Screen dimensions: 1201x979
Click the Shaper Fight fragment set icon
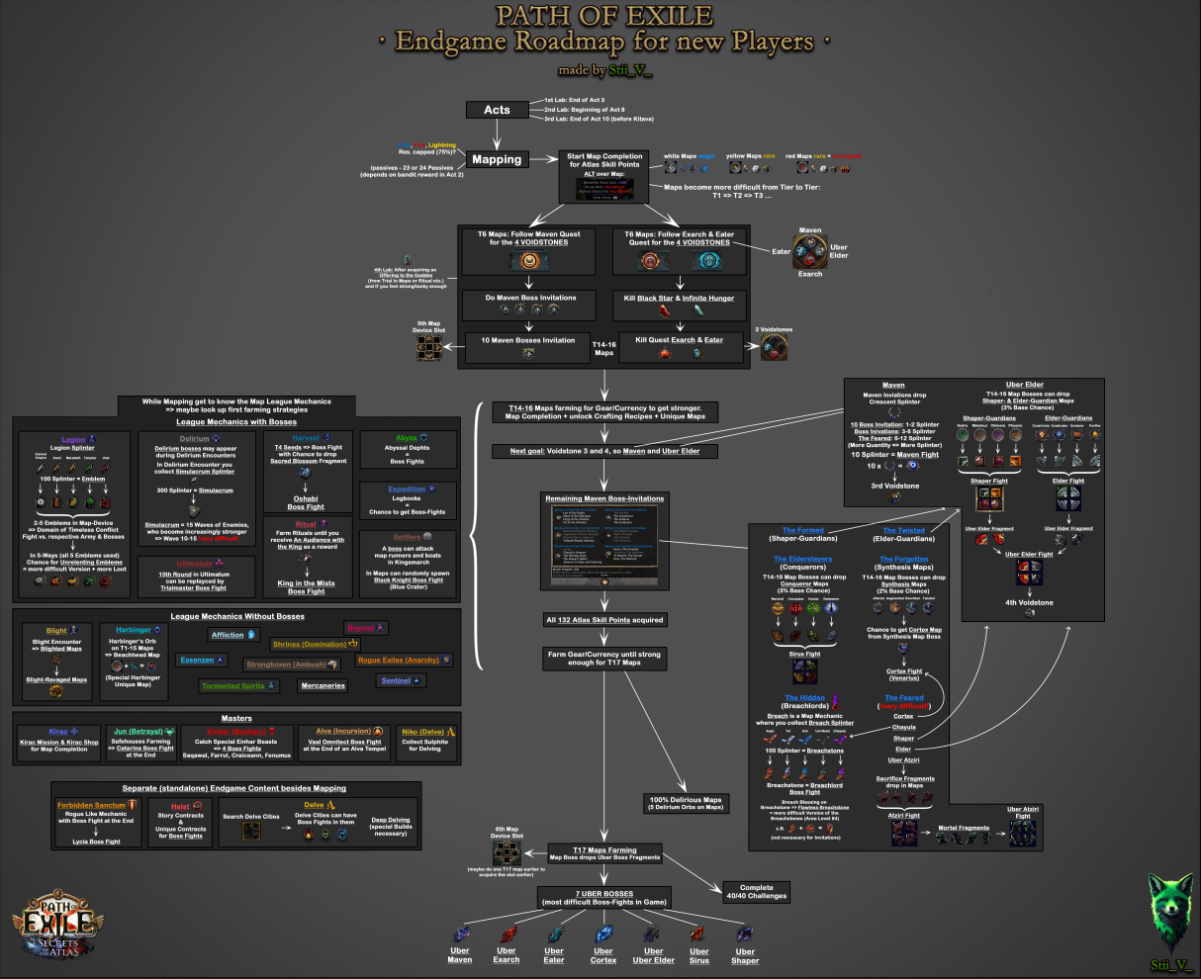[989, 499]
